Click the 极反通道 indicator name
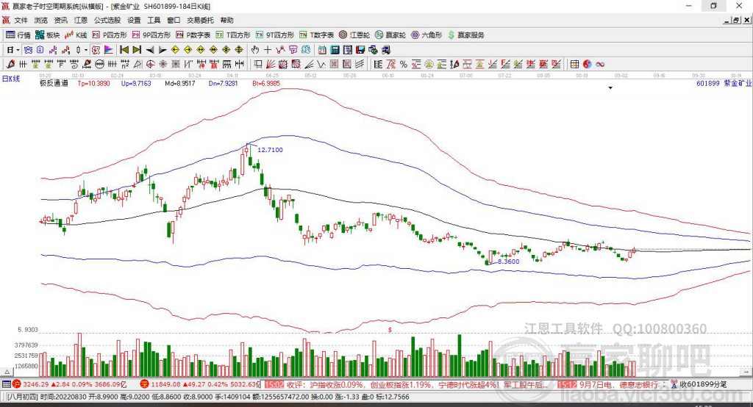The height and width of the screenshot is (407, 753). [x=54, y=84]
